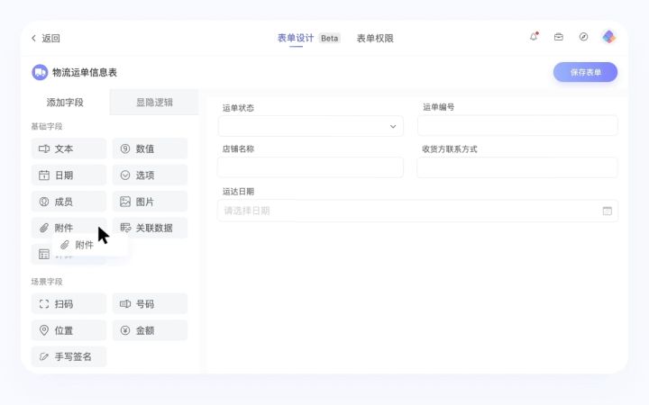Image resolution: width=649 pixels, height=405 pixels.
Task: Switch to the 显隐逻辑 tab
Action: [154, 103]
